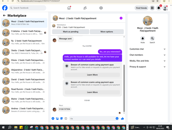172x130 pixels.
Task: Click the first Learn More button
Action: (92, 75)
